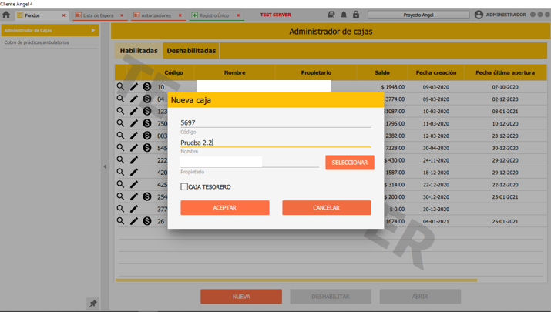This screenshot has height=312, width=551.
Task: Click magnifier icon for row code 10
Action: click(120, 87)
